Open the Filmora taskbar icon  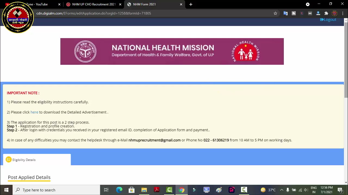[194, 190]
